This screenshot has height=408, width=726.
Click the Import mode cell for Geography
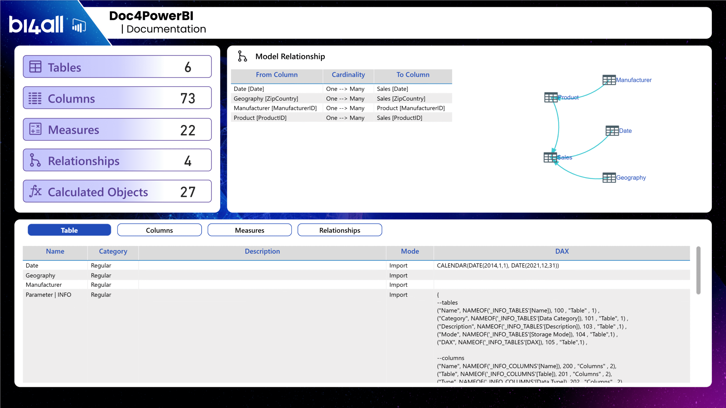[410, 275]
